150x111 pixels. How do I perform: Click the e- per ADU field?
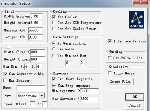coord(35,37)
